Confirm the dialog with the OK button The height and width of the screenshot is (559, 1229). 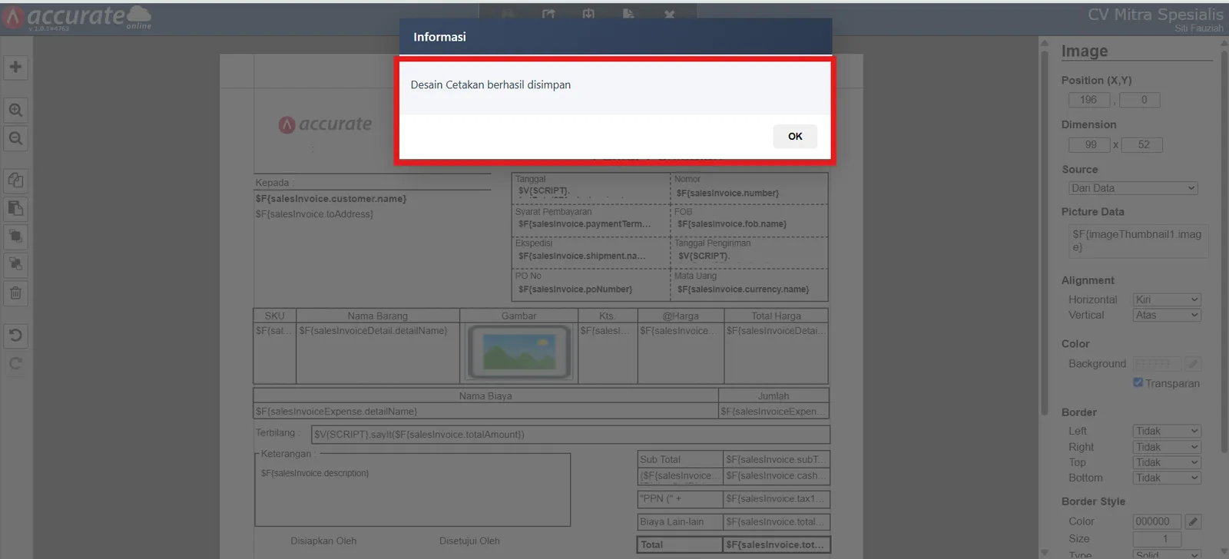[x=795, y=136]
